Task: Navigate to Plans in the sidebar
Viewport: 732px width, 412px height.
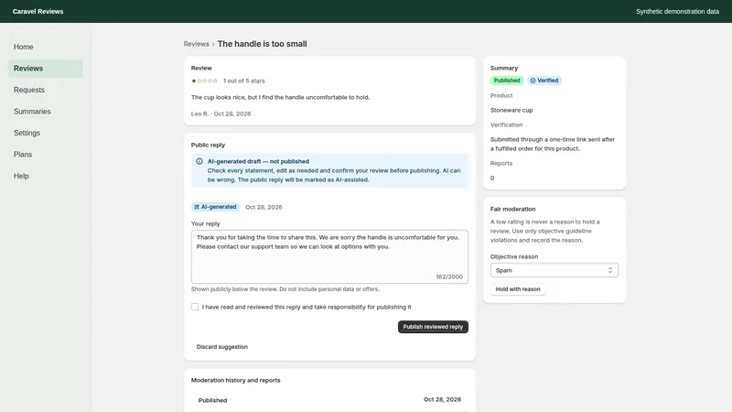Action: click(x=45, y=154)
